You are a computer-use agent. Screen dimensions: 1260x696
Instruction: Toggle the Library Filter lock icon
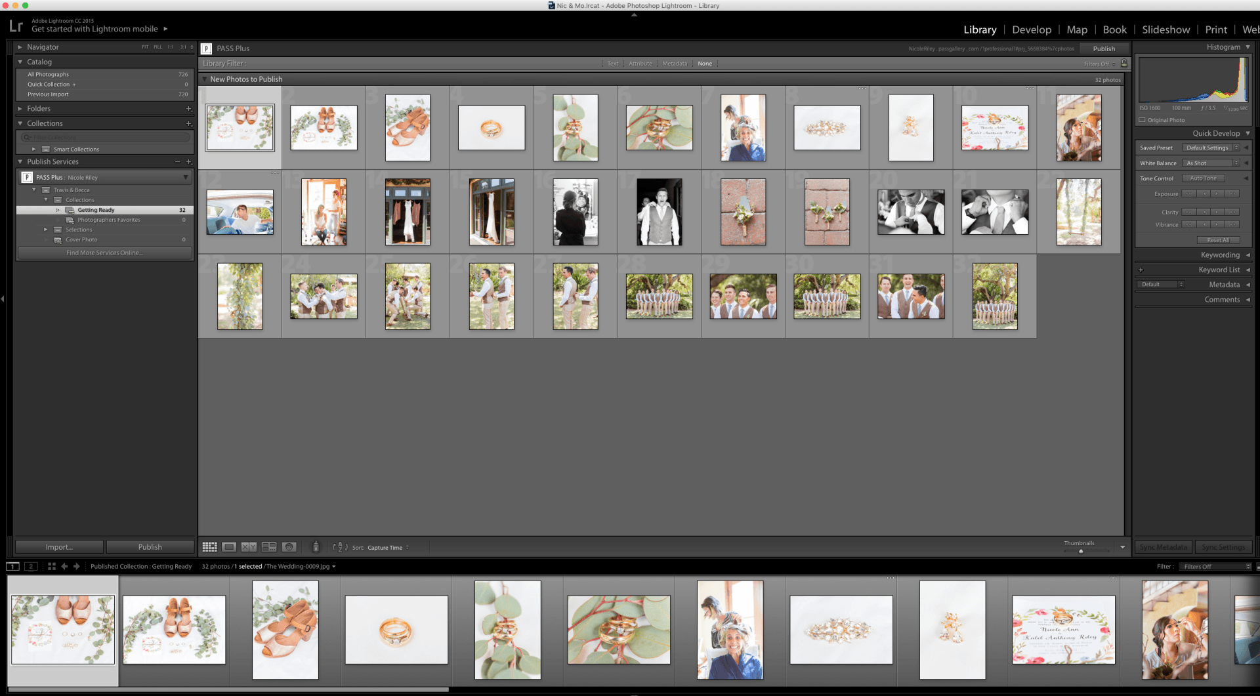(1124, 64)
